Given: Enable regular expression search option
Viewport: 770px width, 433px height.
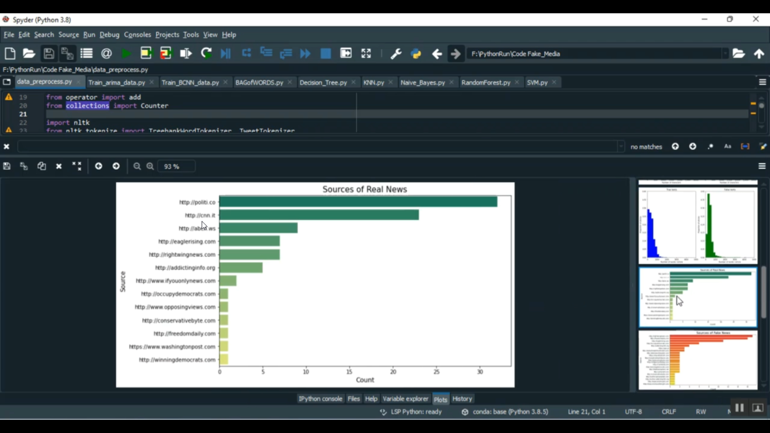Looking at the screenshot, I should [x=710, y=147].
